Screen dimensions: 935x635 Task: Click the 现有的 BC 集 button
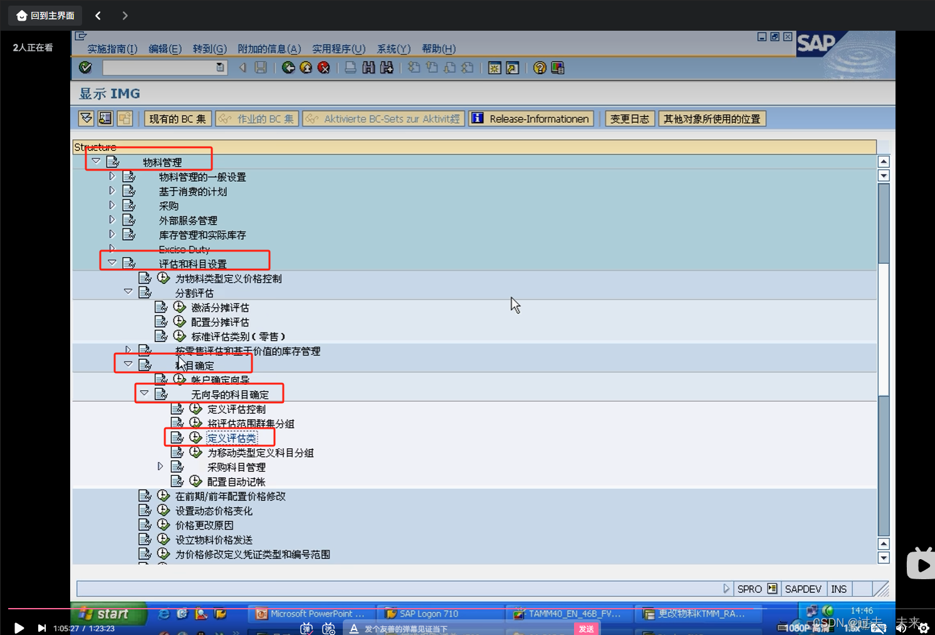coord(177,119)
